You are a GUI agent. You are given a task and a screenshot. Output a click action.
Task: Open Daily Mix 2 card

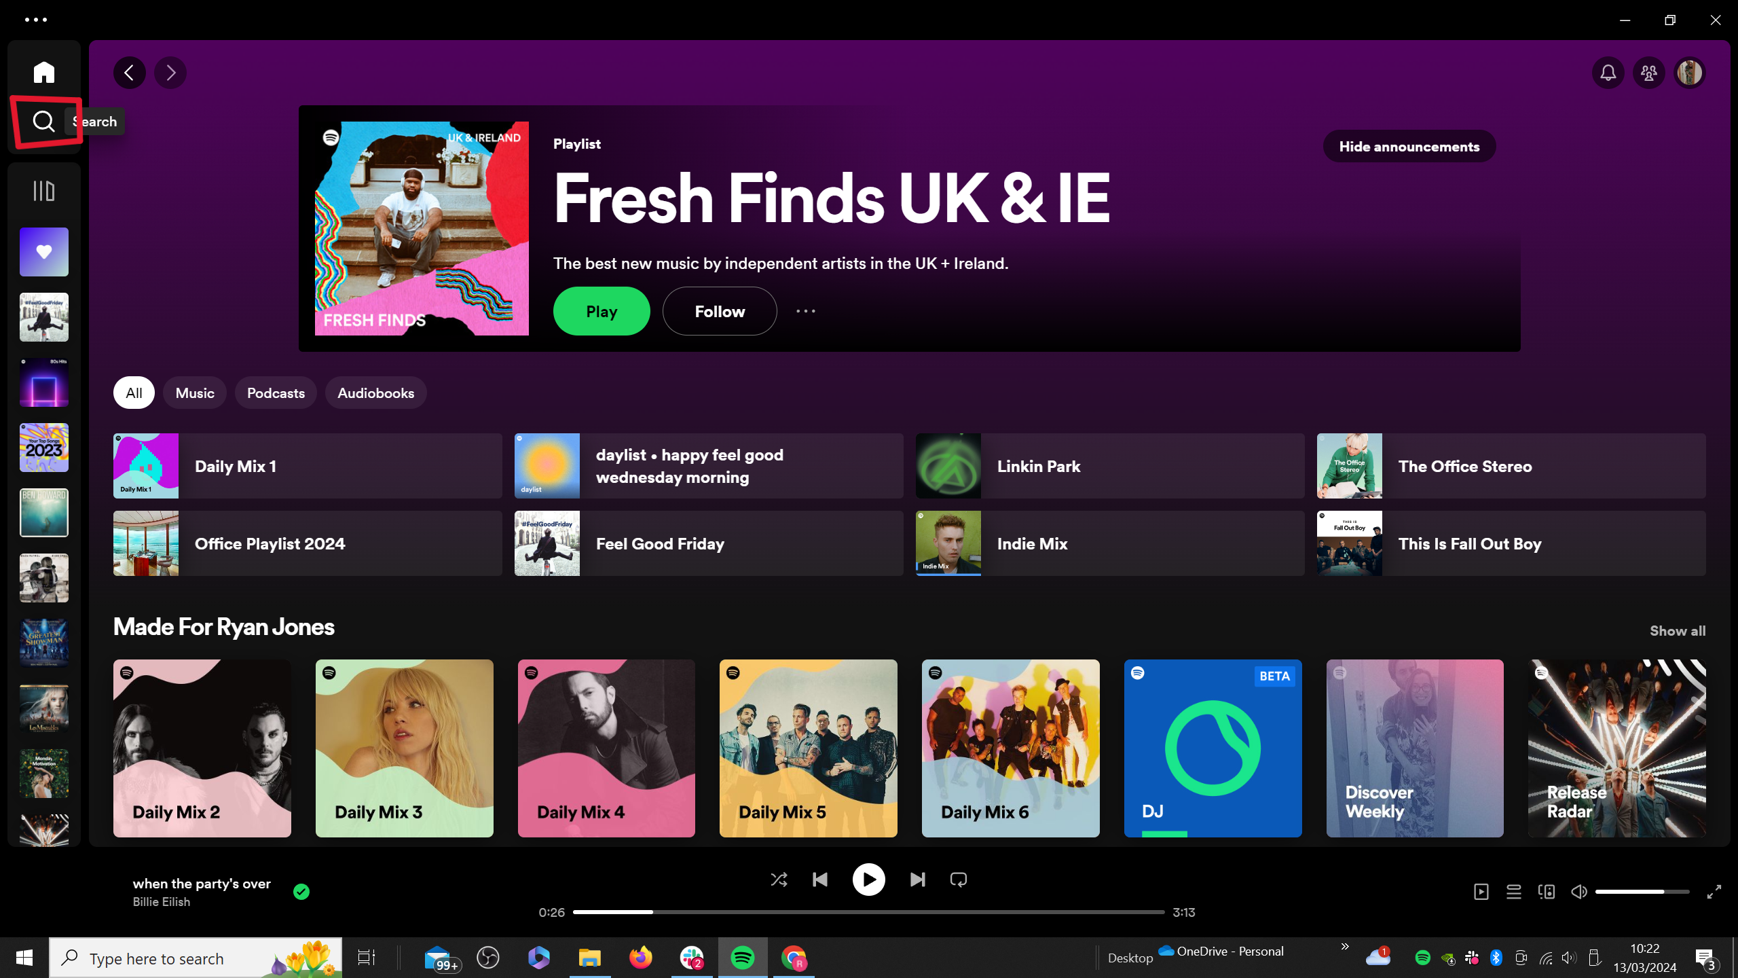[202, 748]
